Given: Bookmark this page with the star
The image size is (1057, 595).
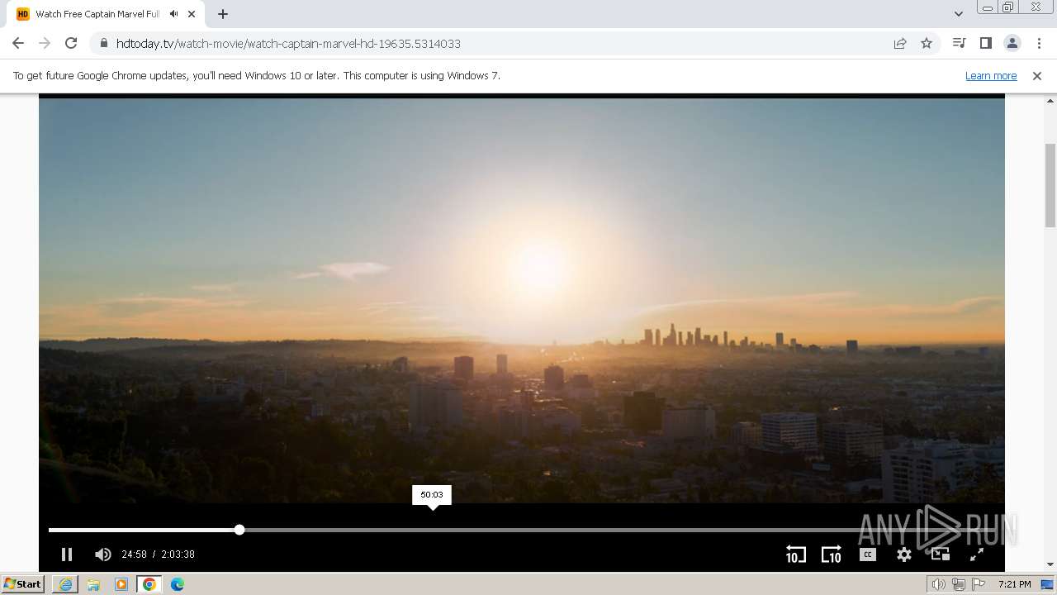Looking at the screenshot, I should point(927,43).
